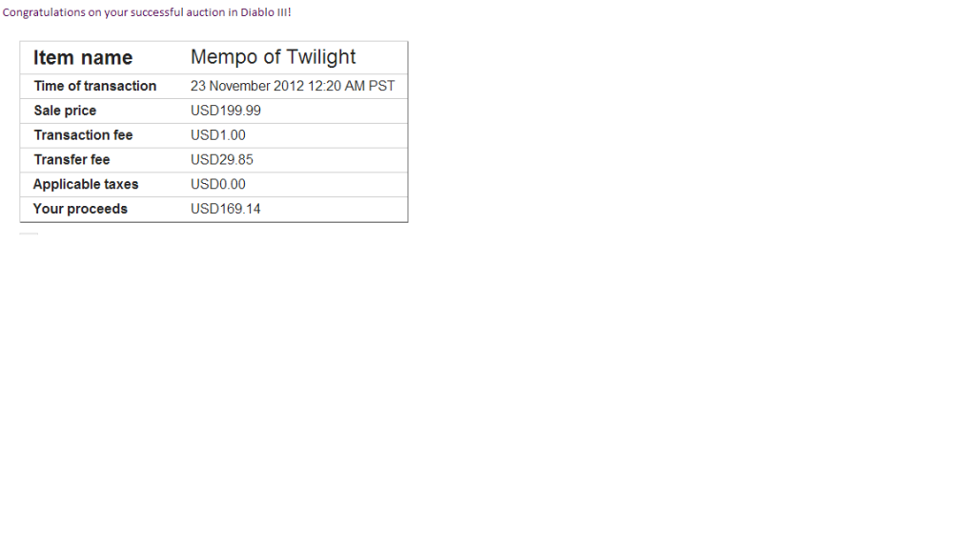
Task: Click the "Mempo of Twilight" item title
Action: [x=274, y=57]
